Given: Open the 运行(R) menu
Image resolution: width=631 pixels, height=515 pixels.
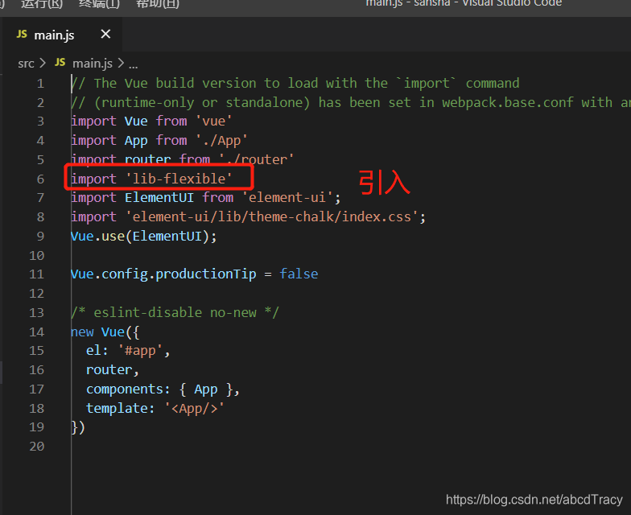Looking at the screenshot, I should pyautogui.click(x=42, y=4).
